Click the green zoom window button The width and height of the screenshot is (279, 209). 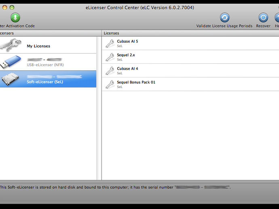12,7
